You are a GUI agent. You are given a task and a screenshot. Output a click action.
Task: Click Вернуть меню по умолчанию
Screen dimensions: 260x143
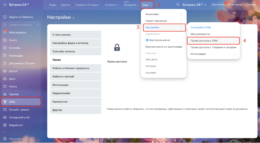[x=164, y=47]
